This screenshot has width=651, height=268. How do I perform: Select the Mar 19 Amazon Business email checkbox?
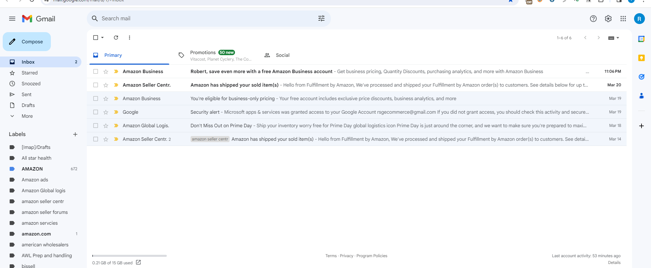(x=96, y=98)
